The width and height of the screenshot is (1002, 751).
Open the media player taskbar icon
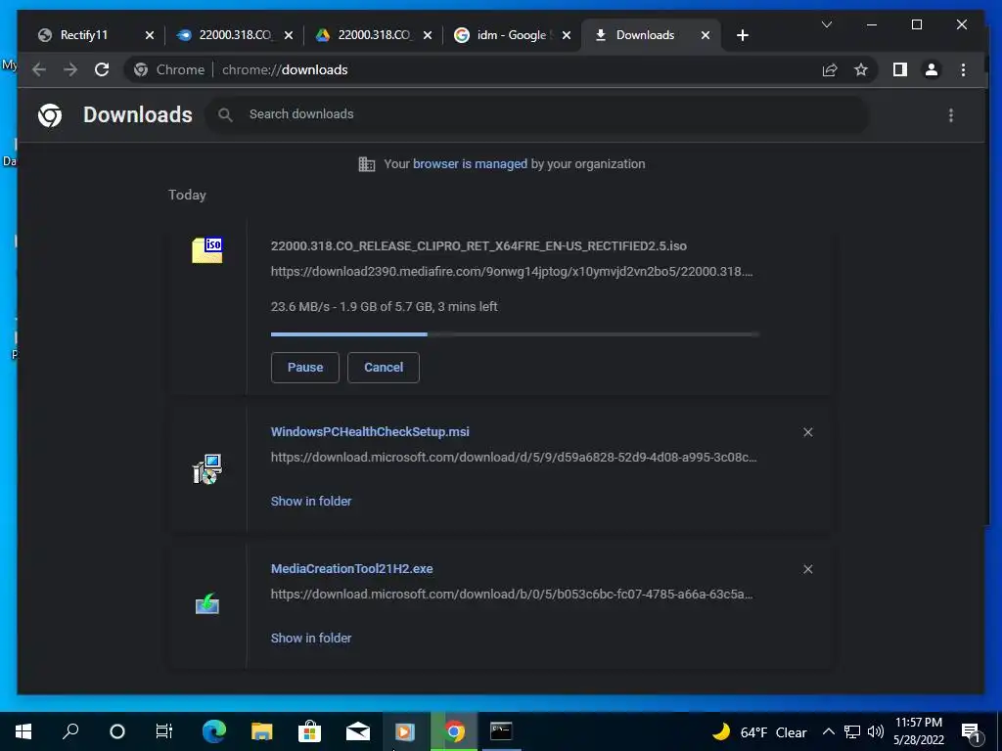[405, 731]
